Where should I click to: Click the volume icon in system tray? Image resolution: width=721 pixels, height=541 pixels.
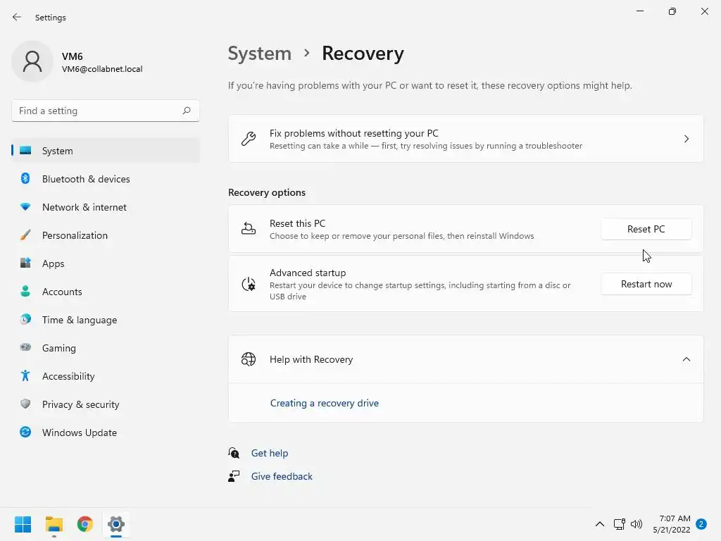point(637,524)
